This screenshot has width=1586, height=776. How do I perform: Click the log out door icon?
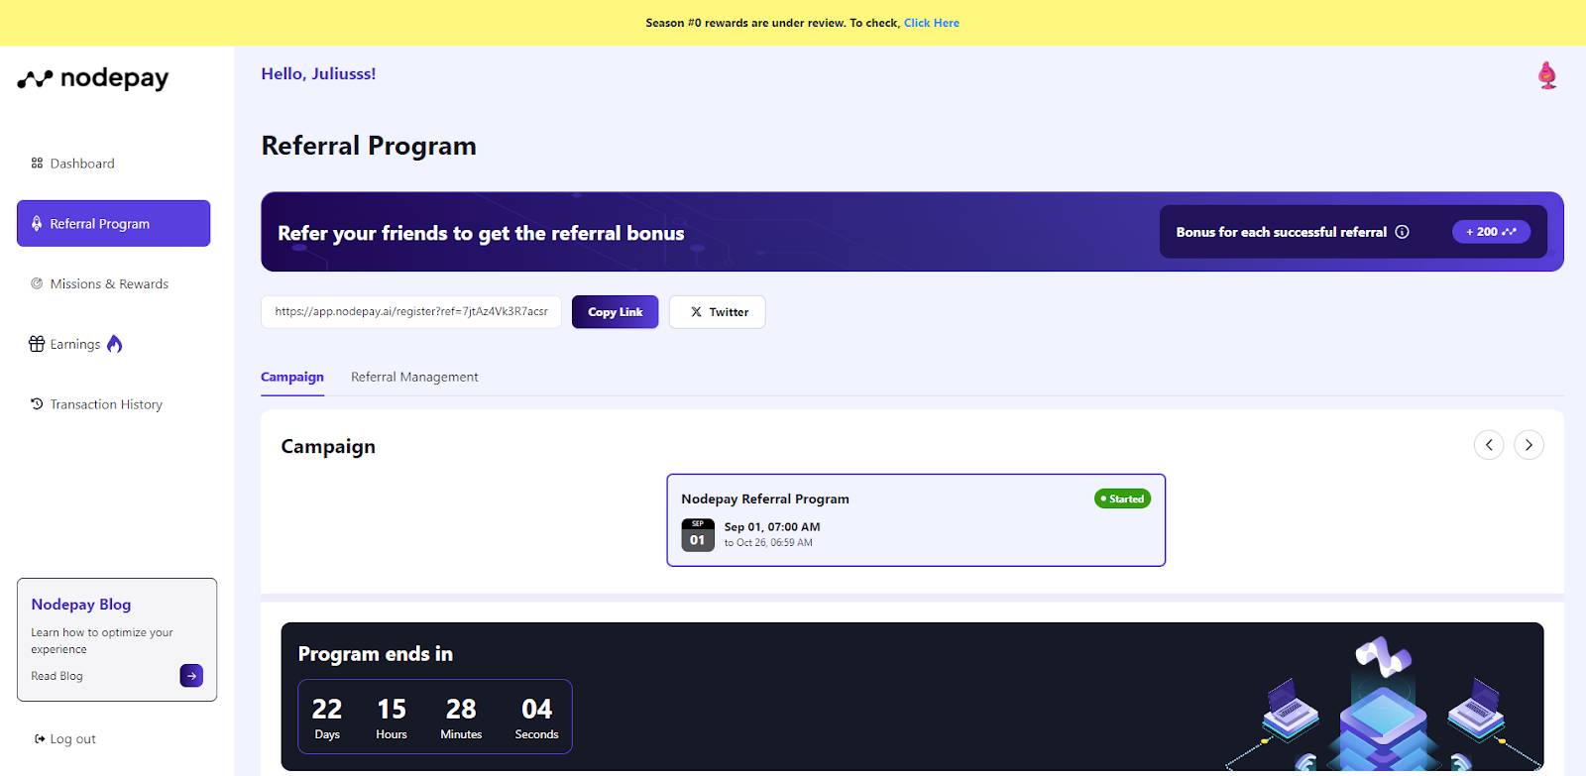point(40,739)
